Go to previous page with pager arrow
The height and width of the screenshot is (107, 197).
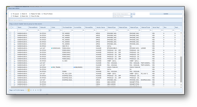(x=26, y=90)
